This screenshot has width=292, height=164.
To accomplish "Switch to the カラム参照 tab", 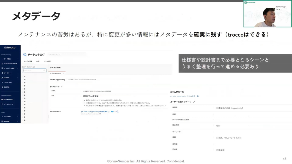I will tap(47, 61).
